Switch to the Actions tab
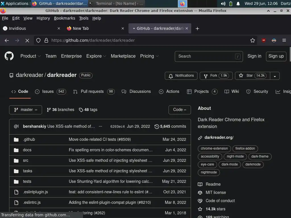The image size is (291, 218). coord(169,92)
